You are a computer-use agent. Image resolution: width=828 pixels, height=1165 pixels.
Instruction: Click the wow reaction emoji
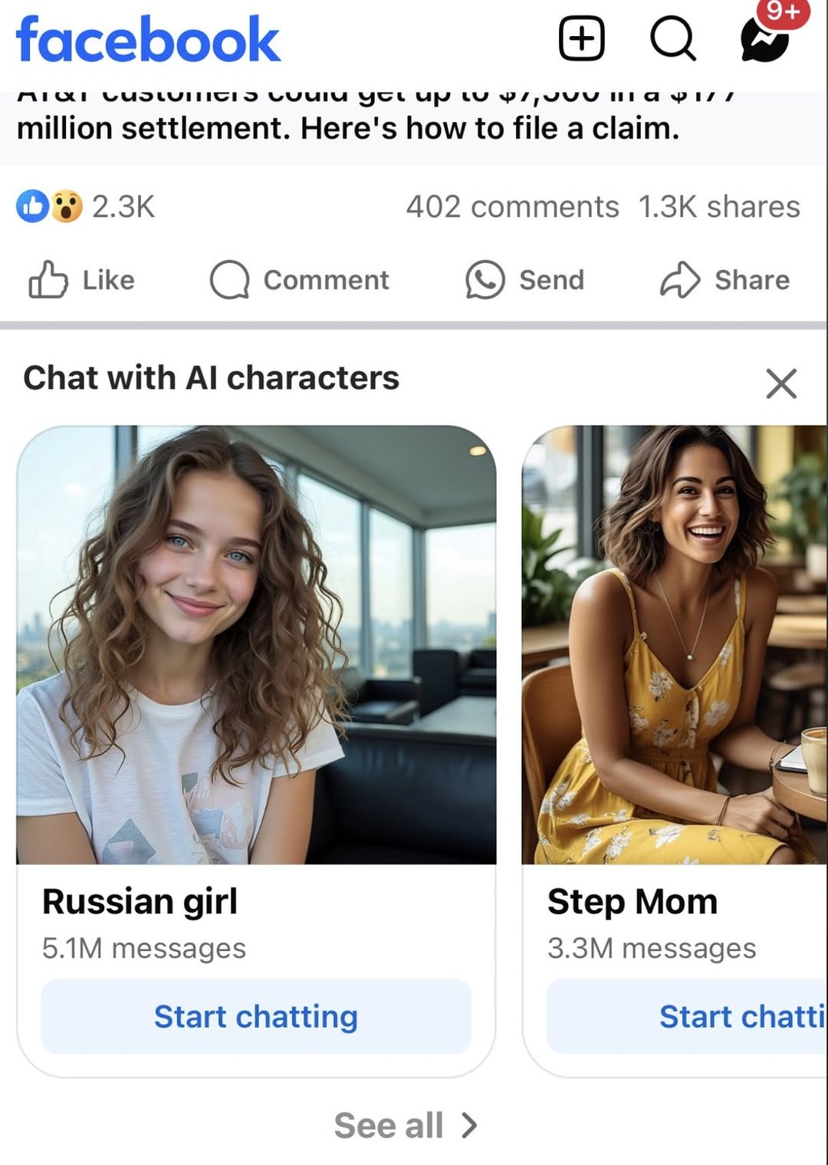[x=67, y=206]
